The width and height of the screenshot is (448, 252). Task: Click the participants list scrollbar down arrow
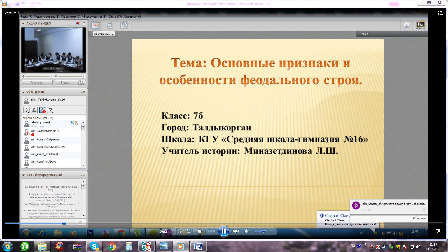83,165
